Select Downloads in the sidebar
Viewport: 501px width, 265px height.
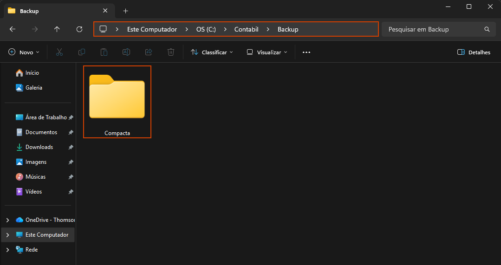coord(39,147)
